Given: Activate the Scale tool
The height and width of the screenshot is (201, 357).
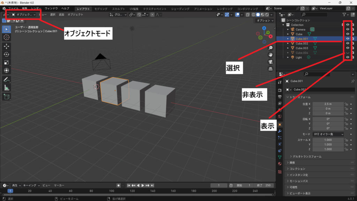Looking at the screenshot, I should 6,62.
